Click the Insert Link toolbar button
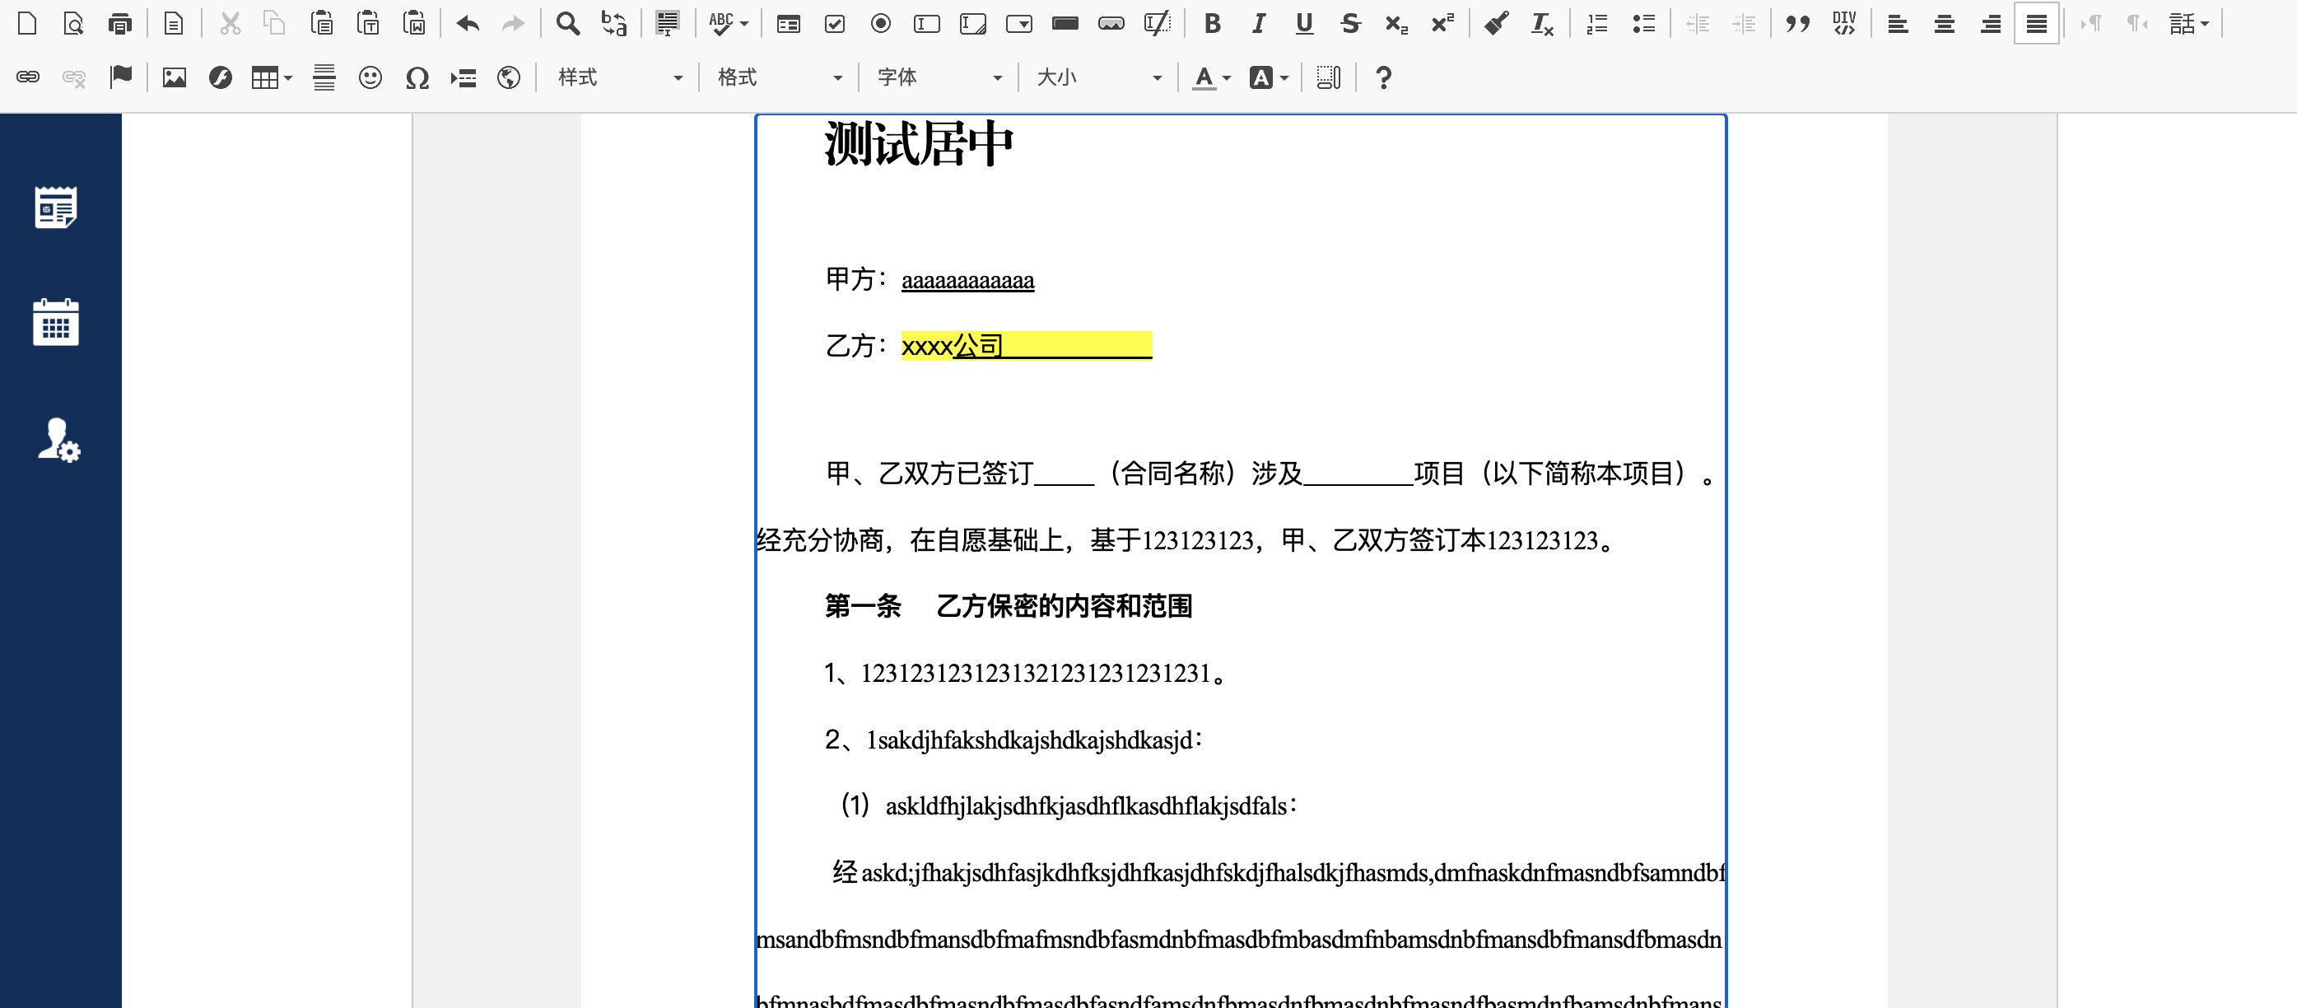This screenshot has height=1008, width=2297. point(28,77)
